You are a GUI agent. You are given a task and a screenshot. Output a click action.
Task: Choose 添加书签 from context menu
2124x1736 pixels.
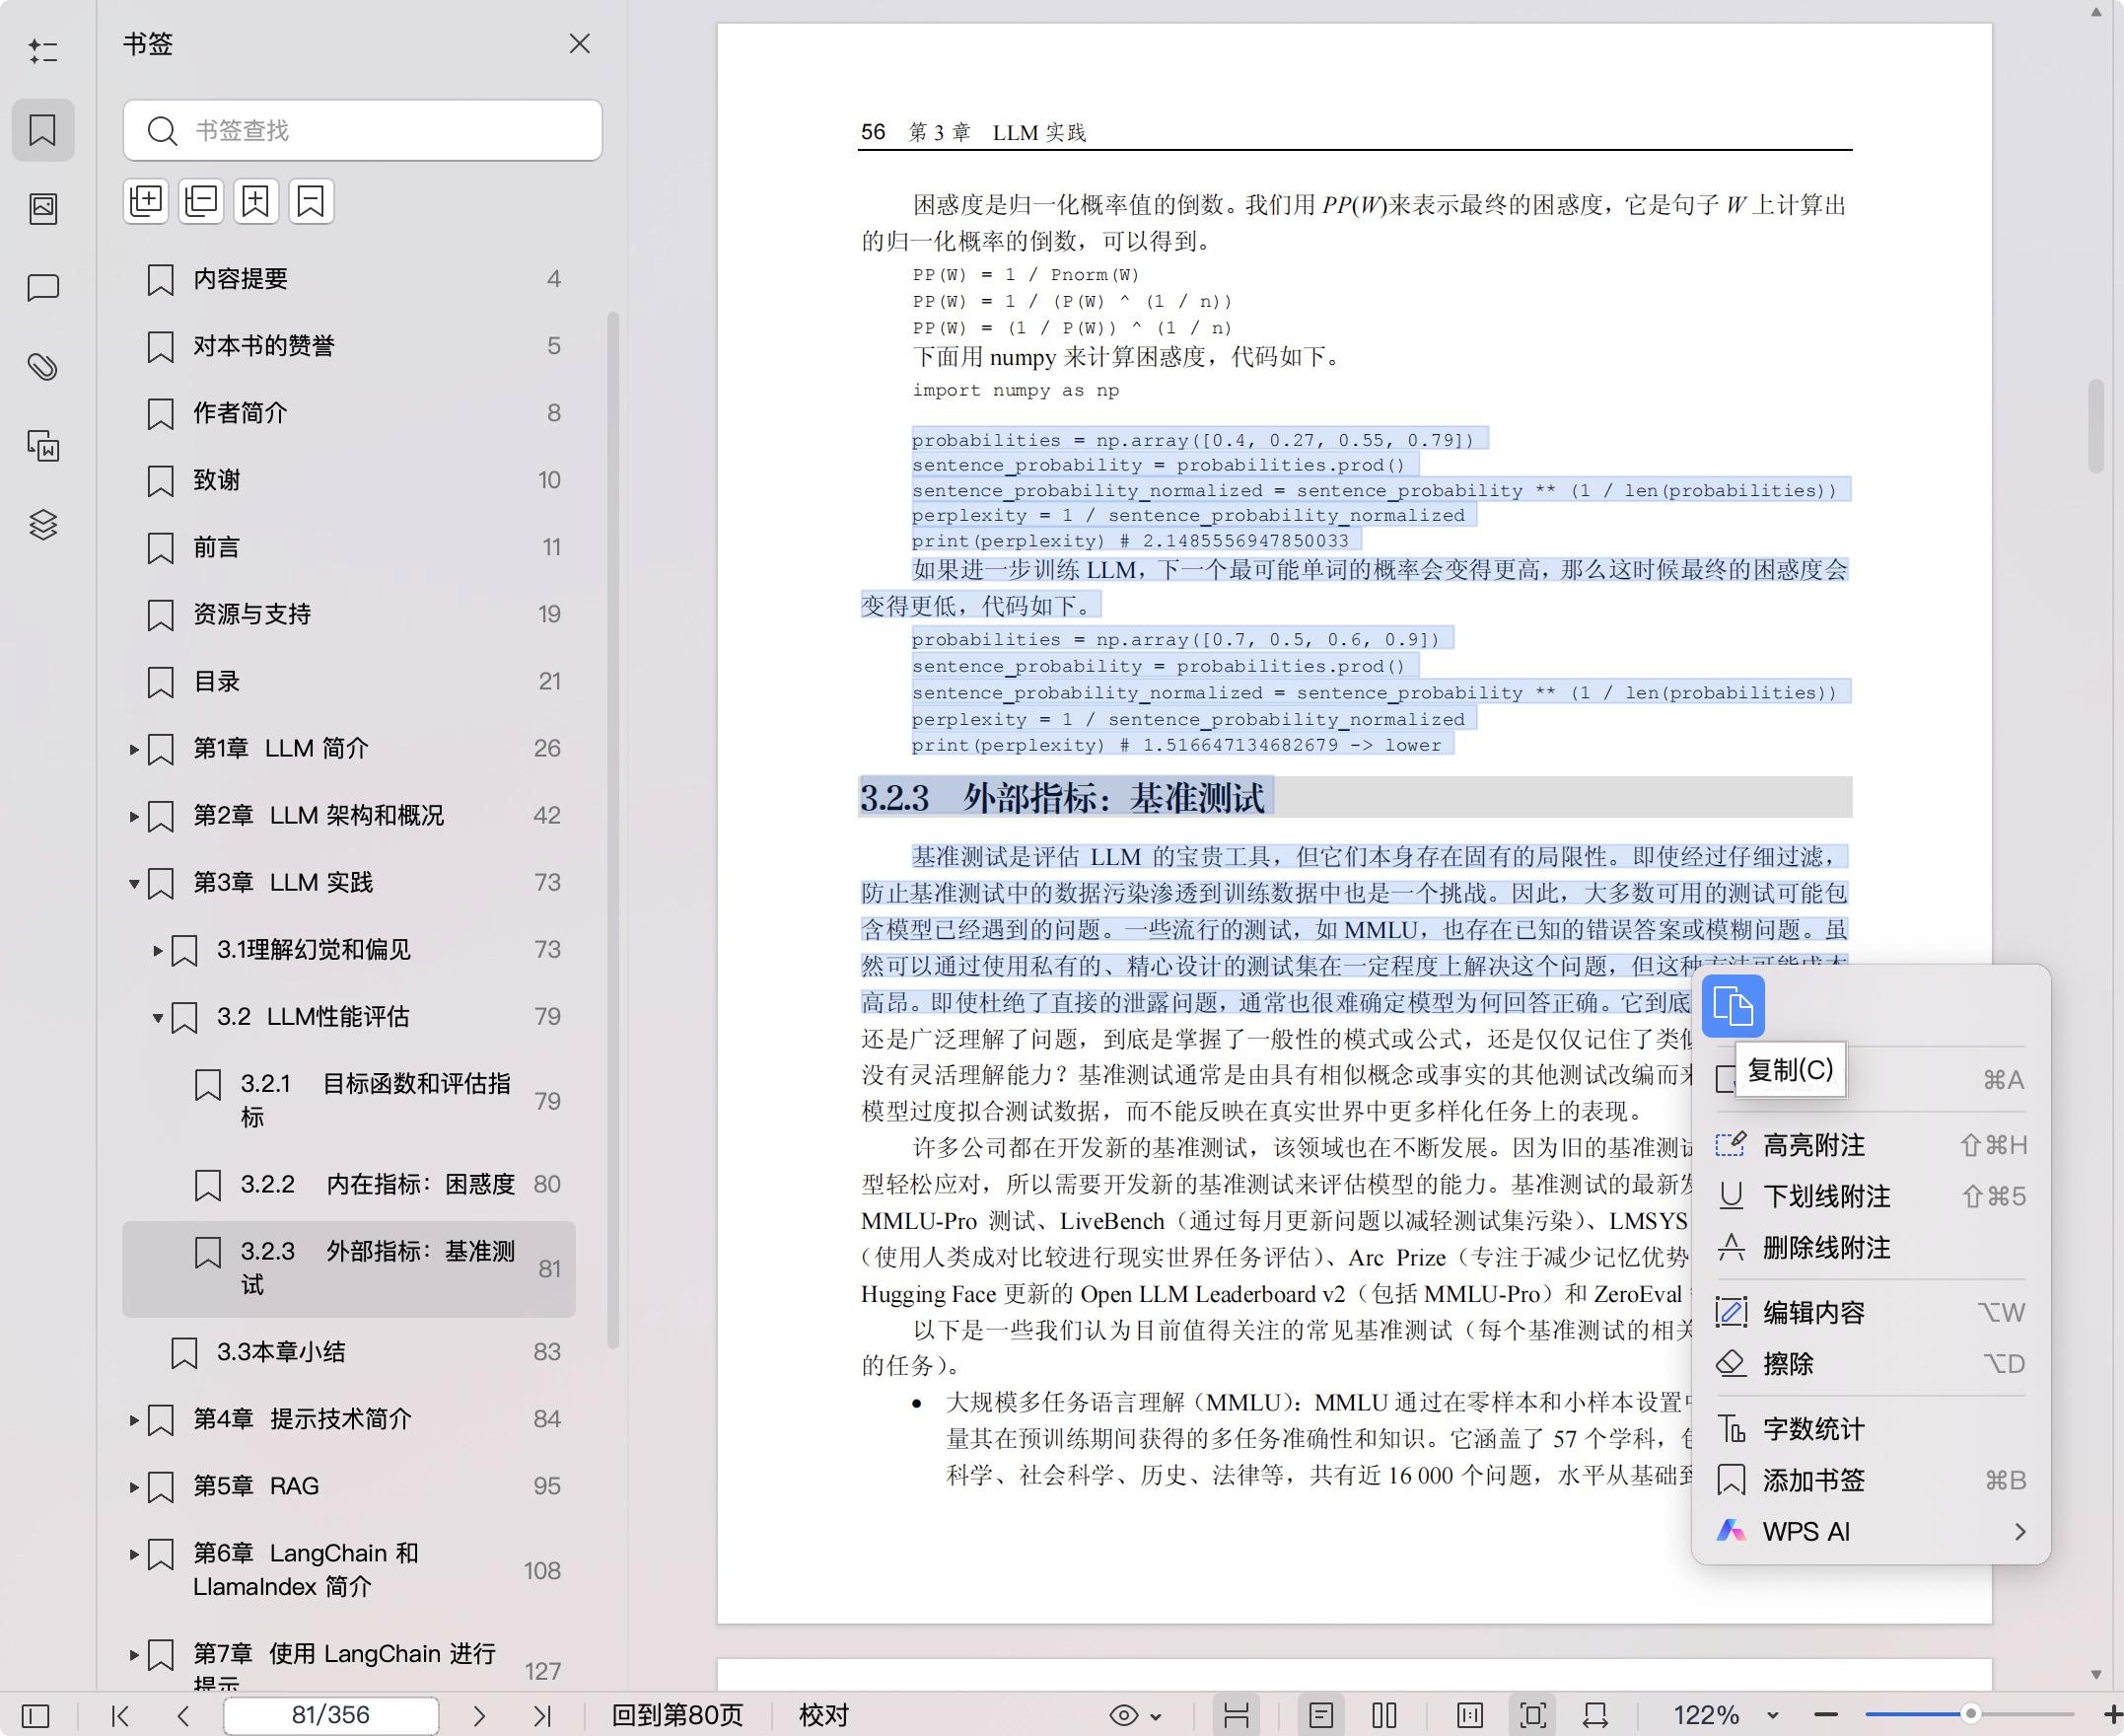[x=1871, y=1480]
